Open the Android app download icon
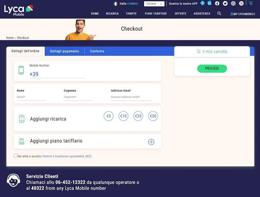 click(202, 3)
